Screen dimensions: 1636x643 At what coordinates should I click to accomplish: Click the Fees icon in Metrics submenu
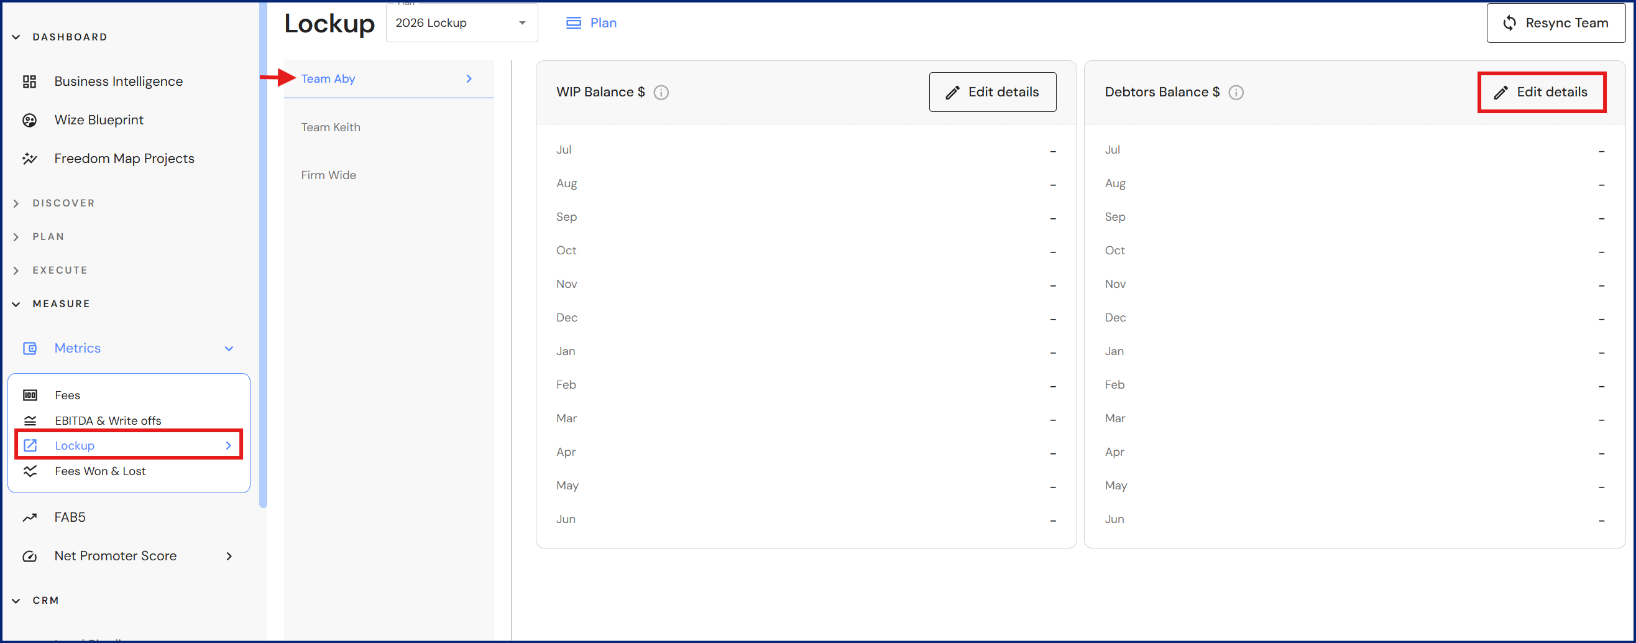(x=30, y=396)
